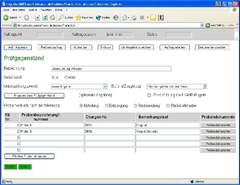Open the Favoriten star panel
The height and width of the screenshot is (185, 240).
(x=84, y=18)
